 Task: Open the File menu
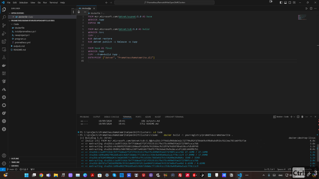pyautogui.click(x=8, y=2)
